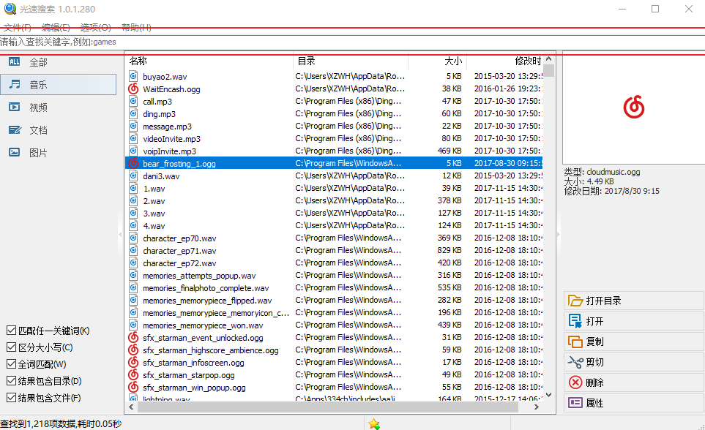
Task: Click the cloud music preview thumbnail
Action: coord(633,108)
